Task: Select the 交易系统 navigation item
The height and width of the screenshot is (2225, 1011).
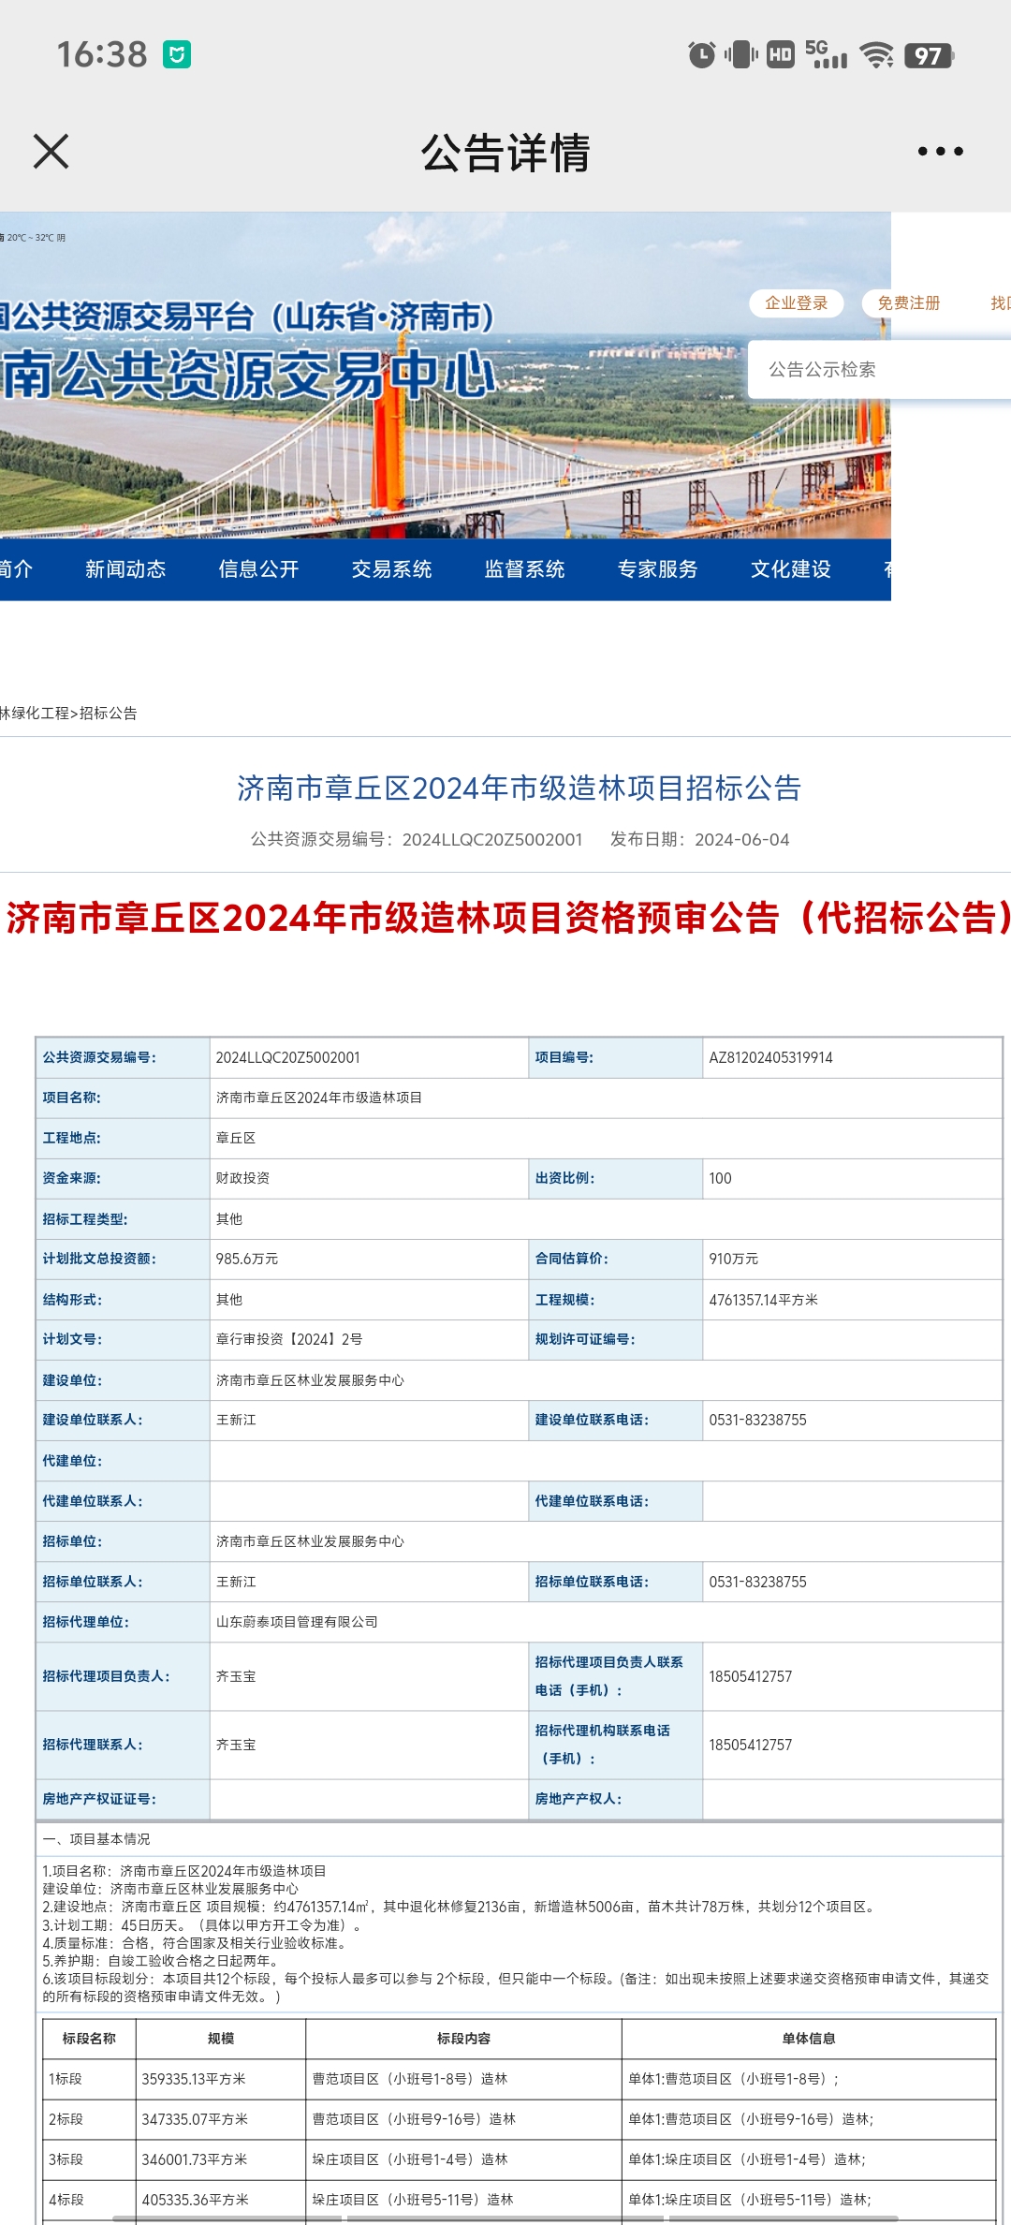Action: click(391, 569)
